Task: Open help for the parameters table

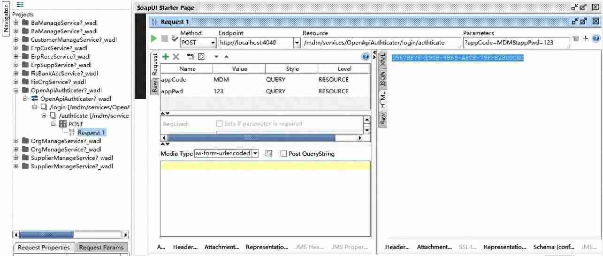Action: (365, 57)
